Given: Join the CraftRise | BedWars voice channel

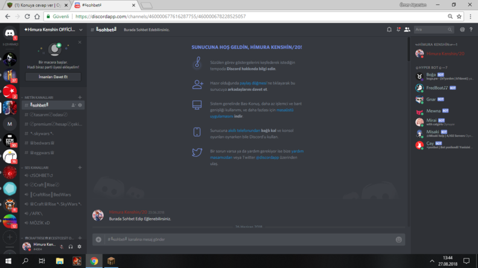Looking at the screenshot, I should pos(53,195).
